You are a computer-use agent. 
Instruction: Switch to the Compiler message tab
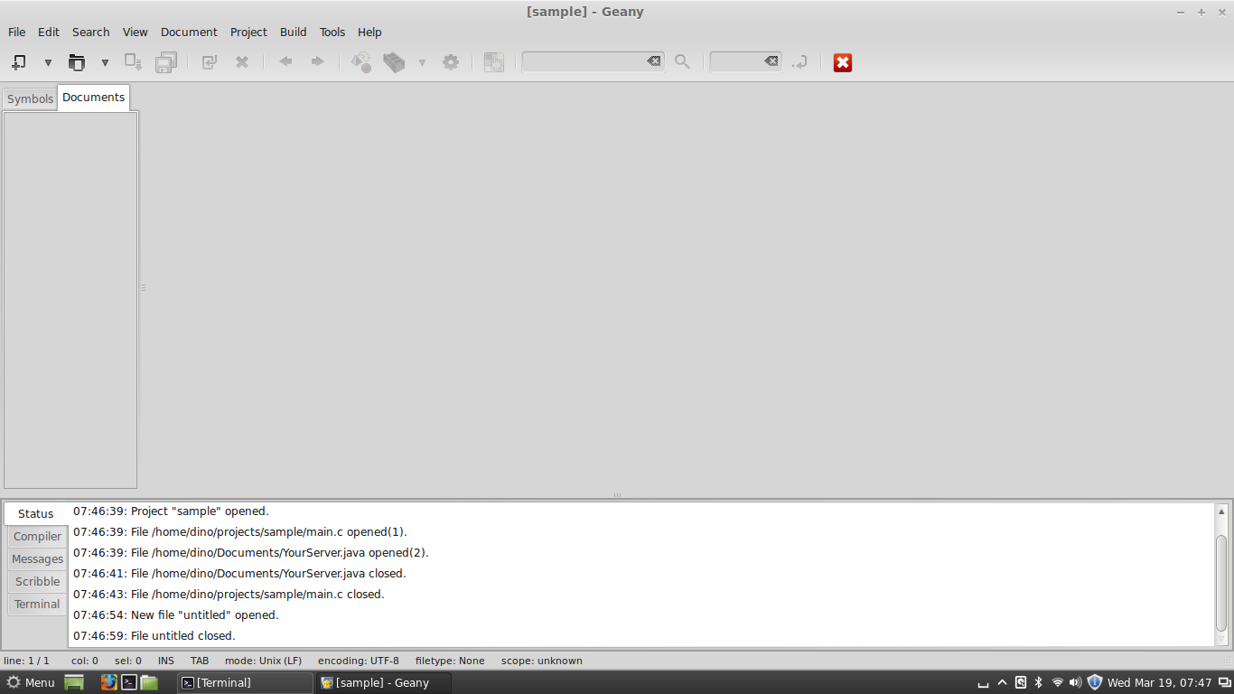pos(38,536)
